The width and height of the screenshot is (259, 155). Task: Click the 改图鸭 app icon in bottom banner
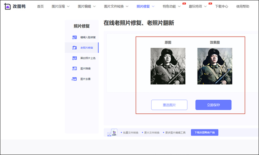click(x=114, y=133)
